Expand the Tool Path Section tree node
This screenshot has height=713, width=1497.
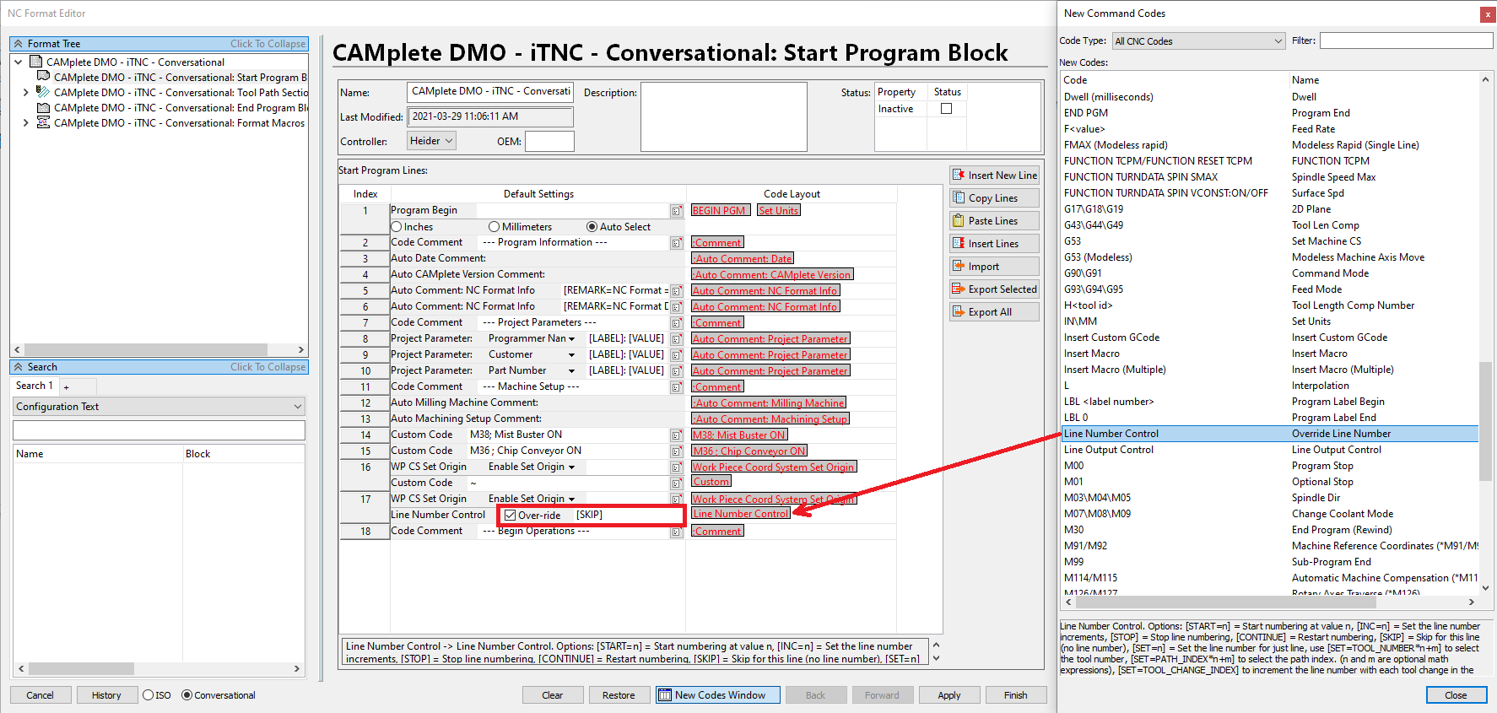pos(26,93)
